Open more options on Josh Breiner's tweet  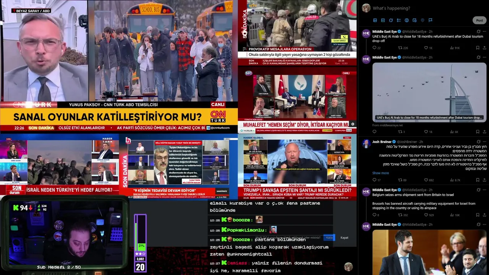[484, 142]
